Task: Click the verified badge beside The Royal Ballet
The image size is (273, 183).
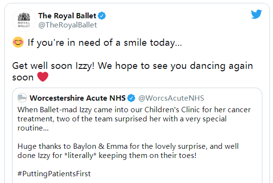Action: tap(101, 16)
